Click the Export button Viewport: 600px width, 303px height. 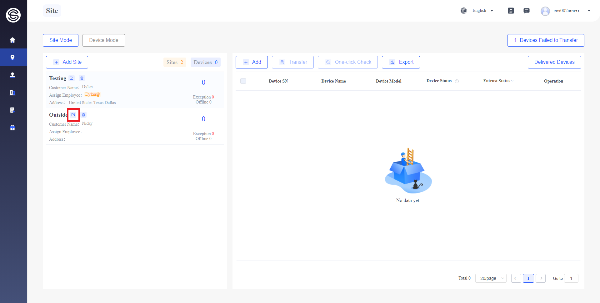401,62
